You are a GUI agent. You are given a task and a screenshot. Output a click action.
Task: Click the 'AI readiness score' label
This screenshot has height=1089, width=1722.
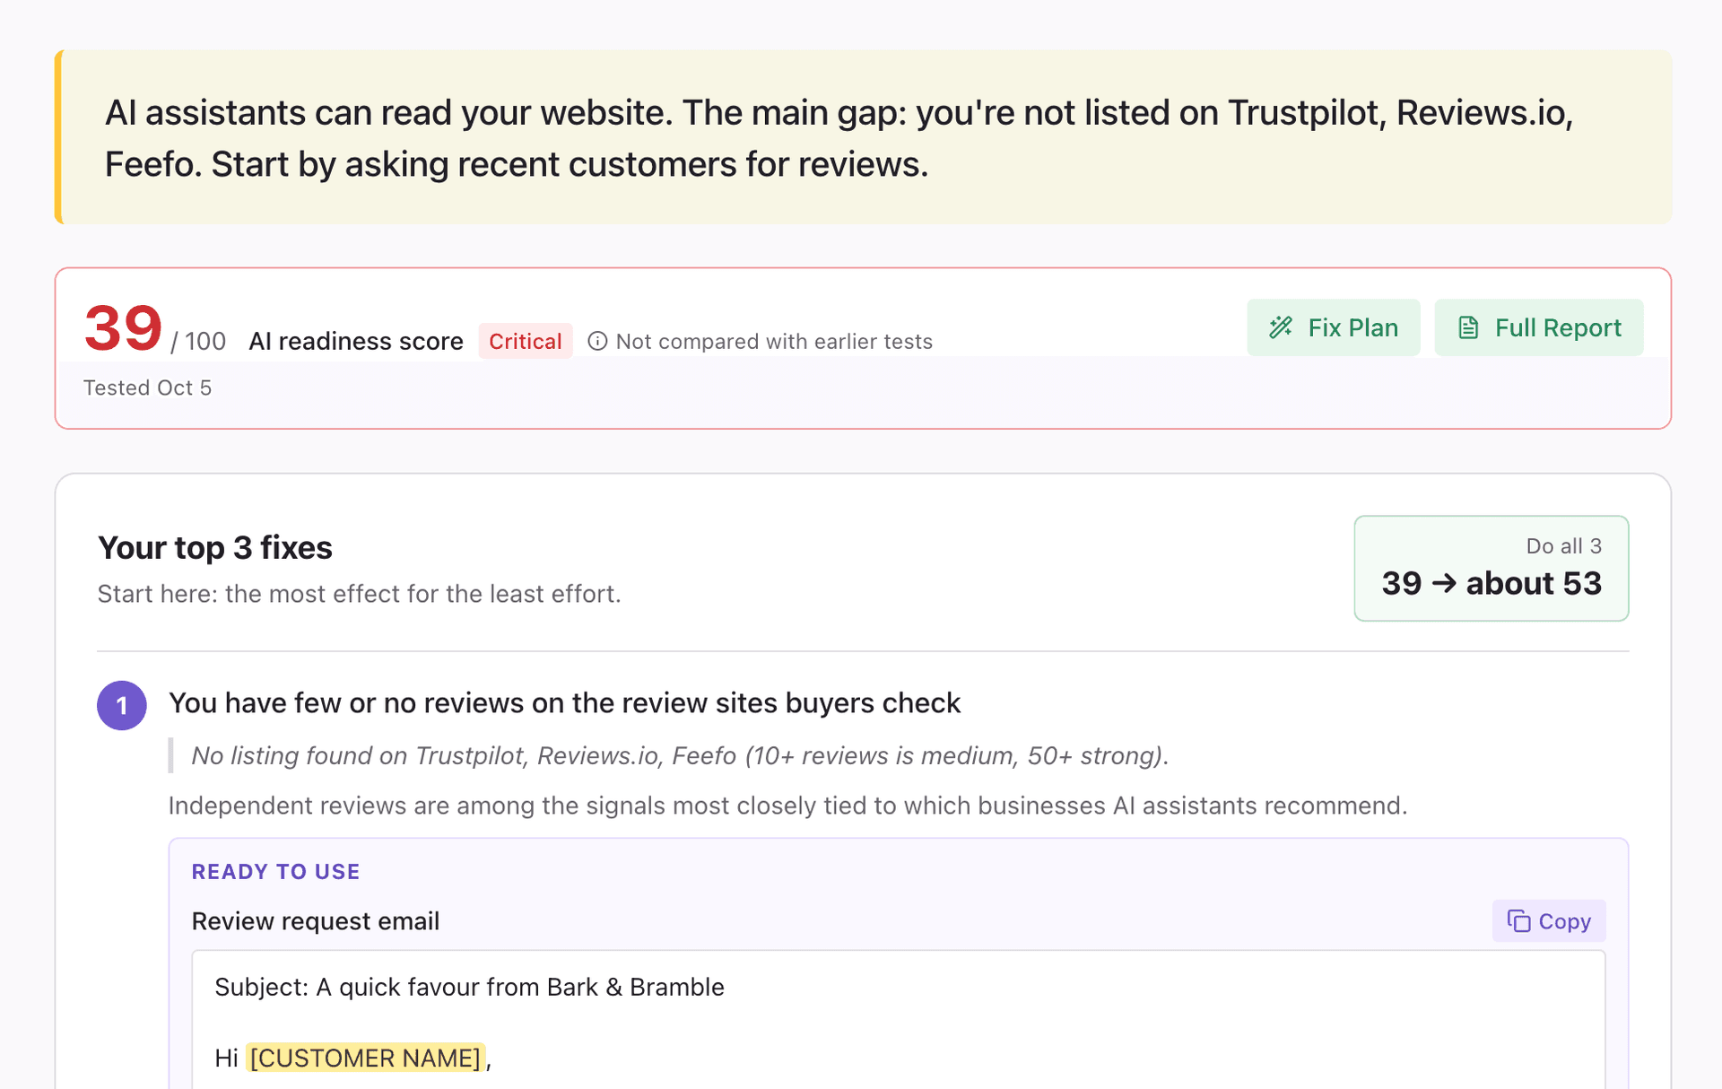point(356,341)
